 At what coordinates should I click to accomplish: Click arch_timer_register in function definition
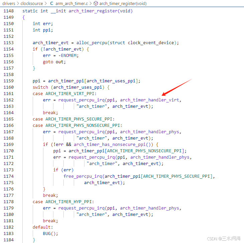[93, 11]
